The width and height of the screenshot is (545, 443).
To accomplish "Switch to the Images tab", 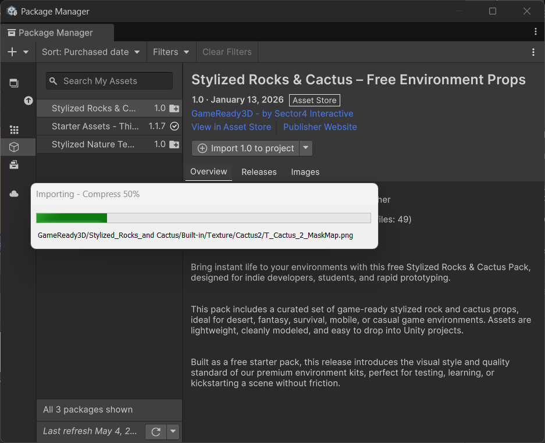I will [x=305, y=172].
